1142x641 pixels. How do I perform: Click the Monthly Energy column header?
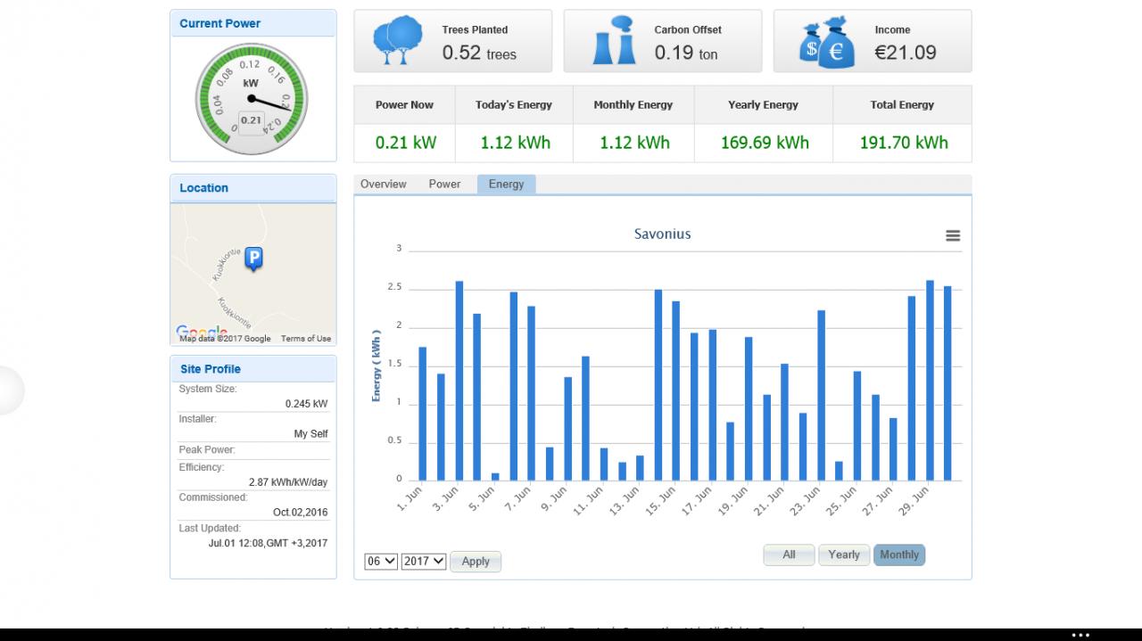pyautogui.click(x=633, y=105)
